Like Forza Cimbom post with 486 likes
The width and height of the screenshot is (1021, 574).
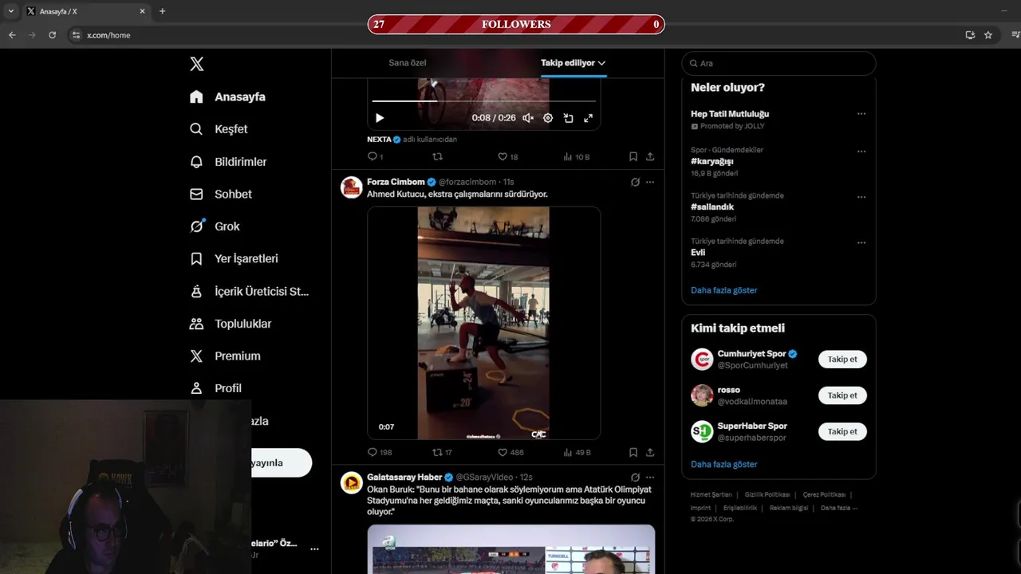click(x=510, y=452)
